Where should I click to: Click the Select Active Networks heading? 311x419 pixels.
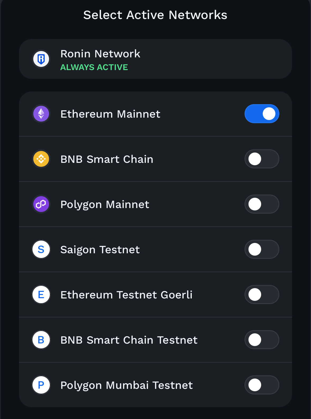tap(155, 15)
